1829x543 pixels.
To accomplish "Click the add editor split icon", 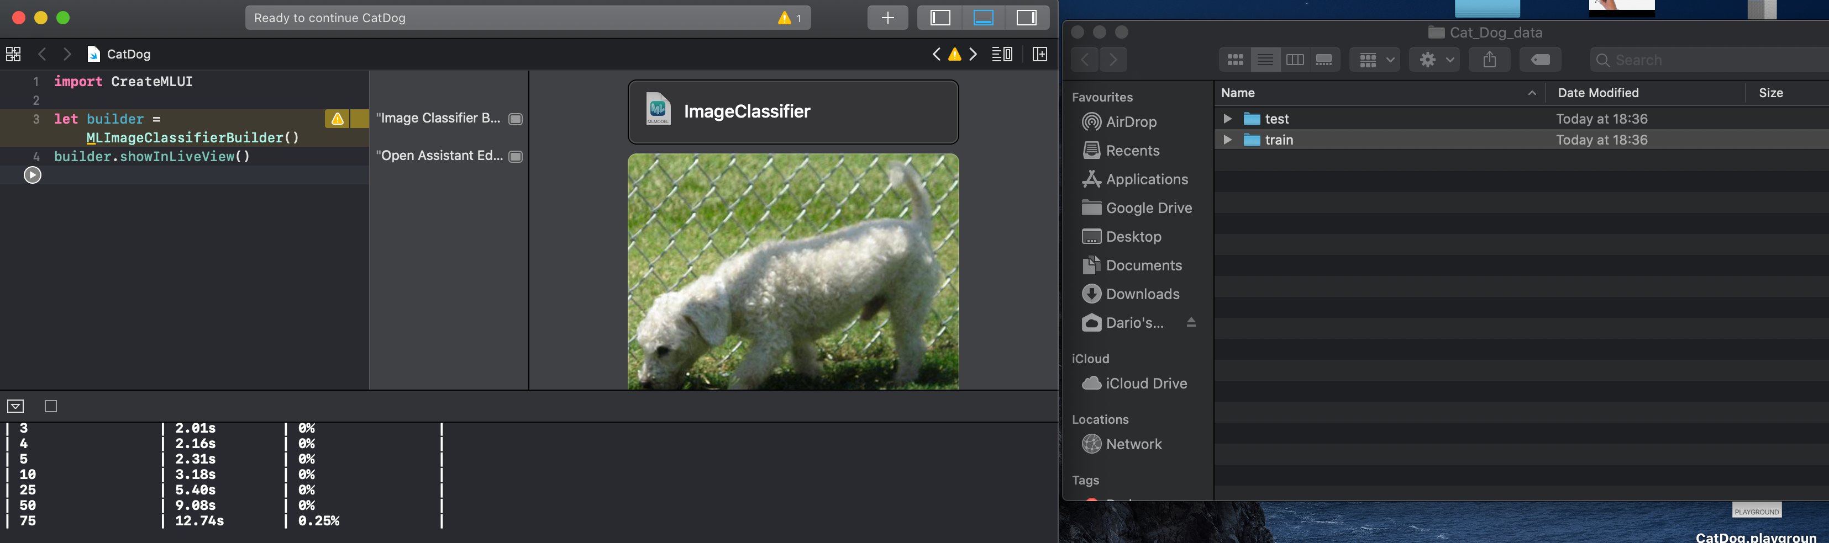I will coord(1039,54).
